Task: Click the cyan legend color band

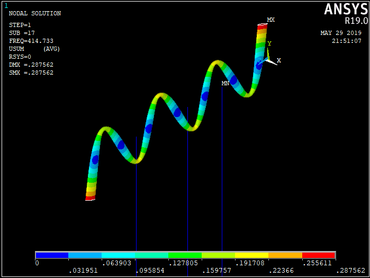Action: click(118, 255)
